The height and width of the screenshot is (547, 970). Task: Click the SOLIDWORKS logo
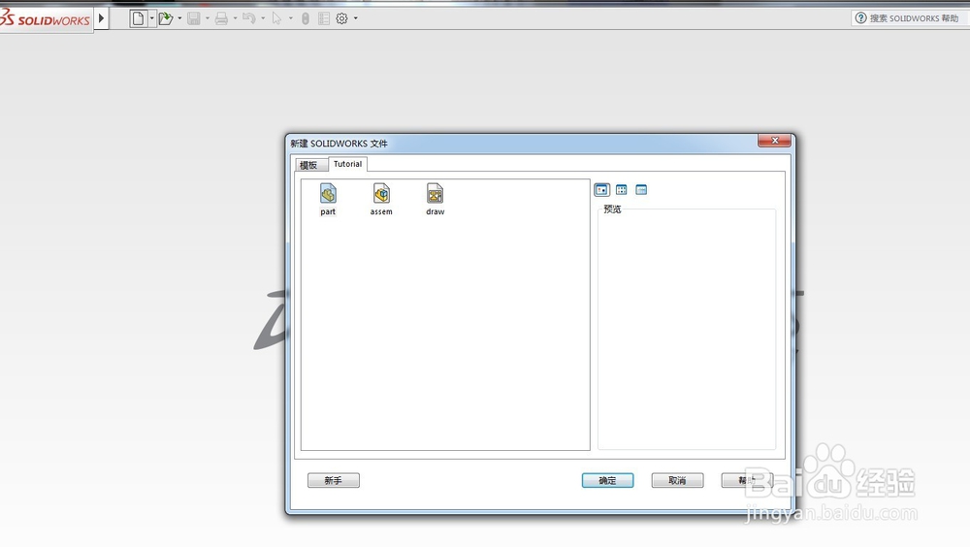coord(46,18)
